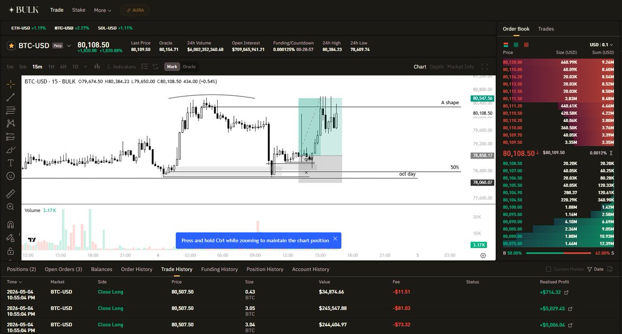Expand the More navigation menu
This screenshot has width=622, height=334.
coord(103,10)
